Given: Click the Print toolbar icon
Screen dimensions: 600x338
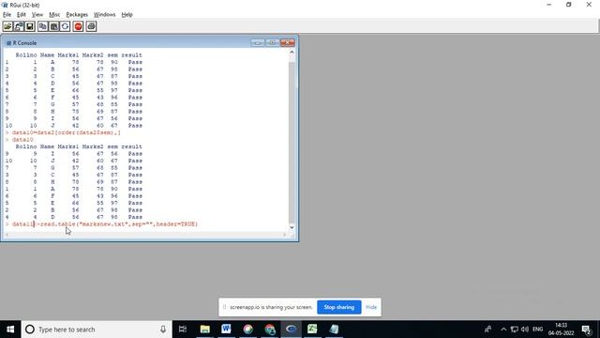Looking at the screenshot, I should click(91, 26).
